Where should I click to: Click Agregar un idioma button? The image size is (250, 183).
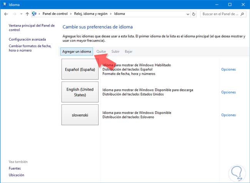point(77,51)
